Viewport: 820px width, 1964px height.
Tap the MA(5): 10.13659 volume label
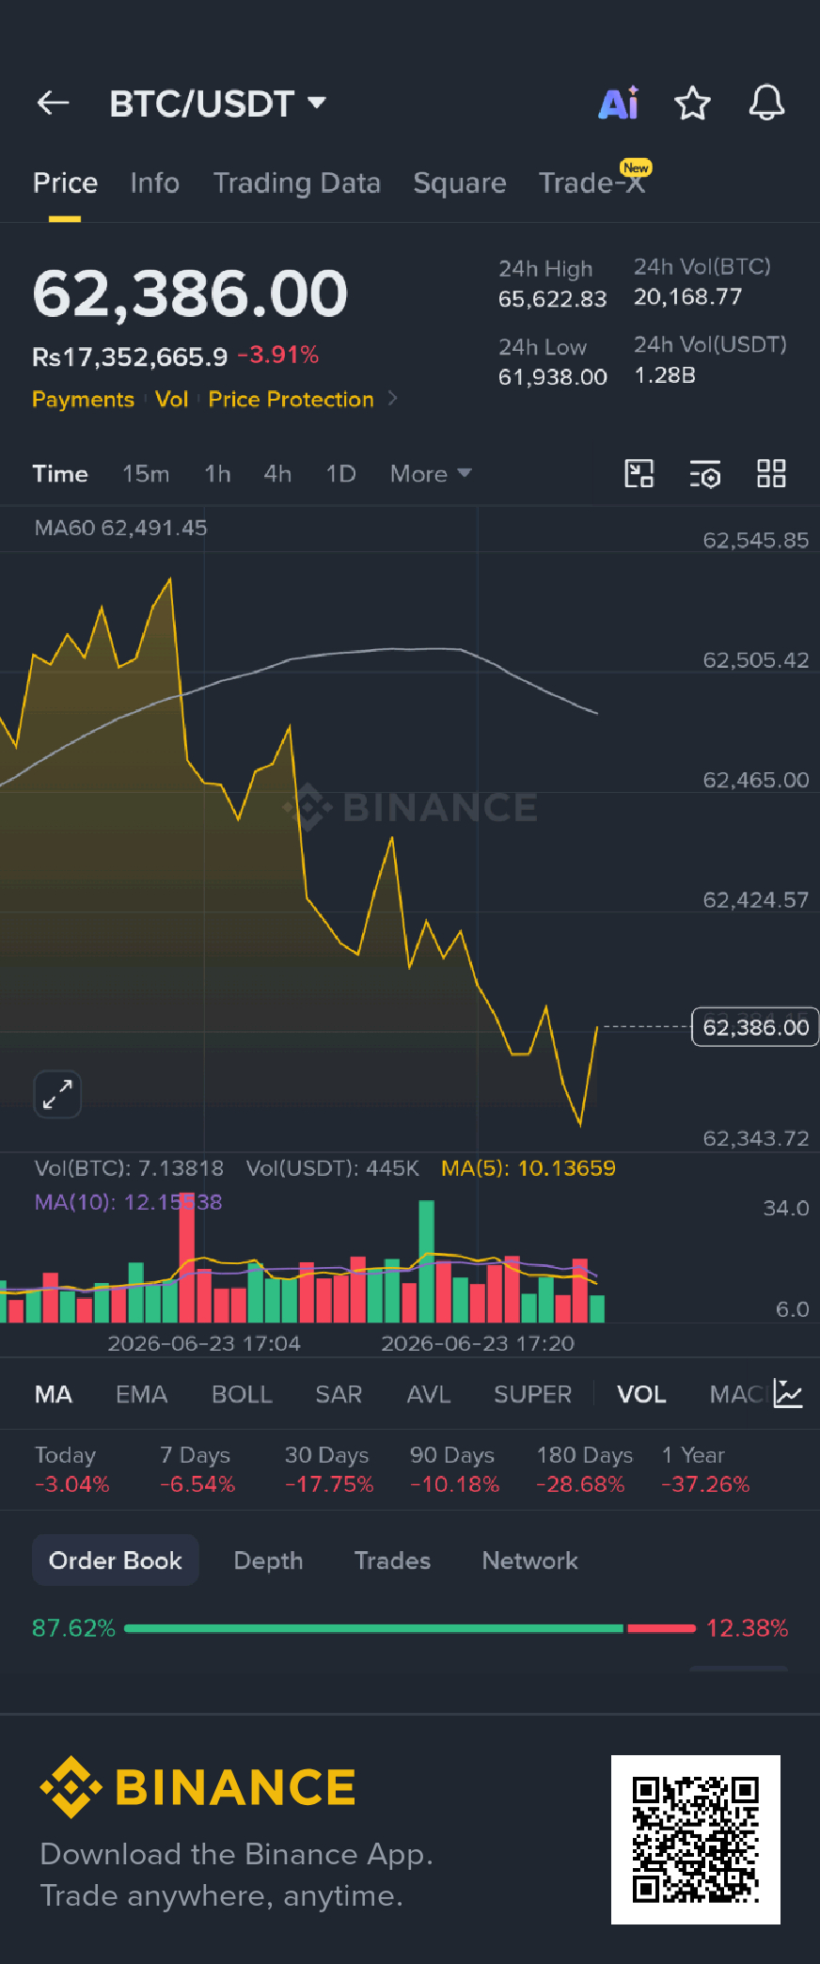pyautogui.click(x=528, y=1168)
